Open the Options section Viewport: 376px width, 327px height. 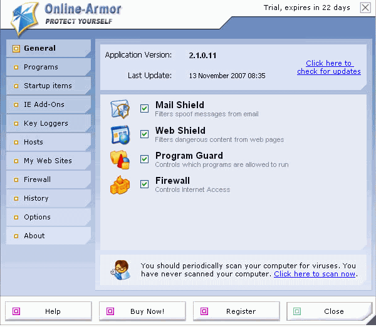pyautogui.click(x=48, y=217)
